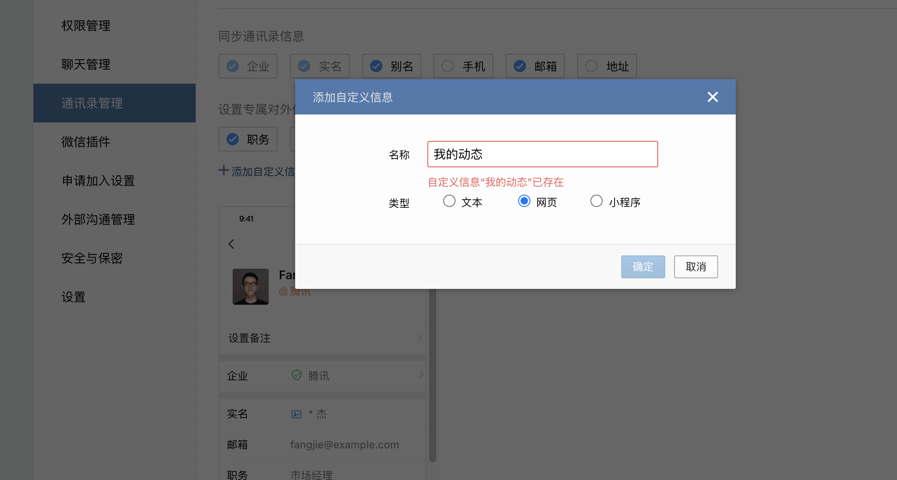Expand the 企业 腾讯 row chevron
Viewport: 897px width, 480px height.
click(421, 375)
